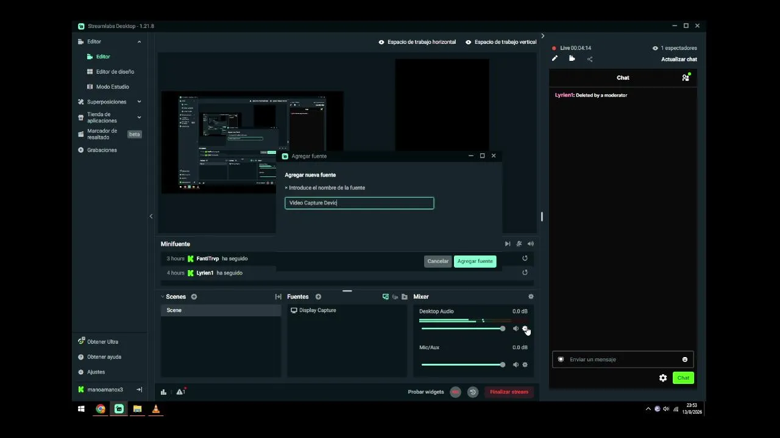Open Chrome from the taskbar
780x438 pixels.
(101, 409)
